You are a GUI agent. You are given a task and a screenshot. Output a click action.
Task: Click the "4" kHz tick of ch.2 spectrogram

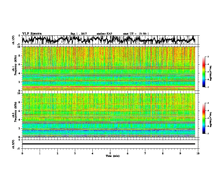click(x=20, y=120)
